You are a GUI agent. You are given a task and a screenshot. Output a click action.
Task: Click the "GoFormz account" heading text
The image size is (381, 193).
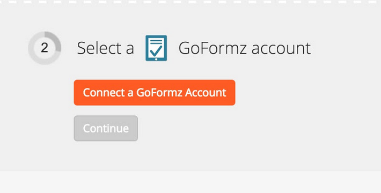[245, 48]
